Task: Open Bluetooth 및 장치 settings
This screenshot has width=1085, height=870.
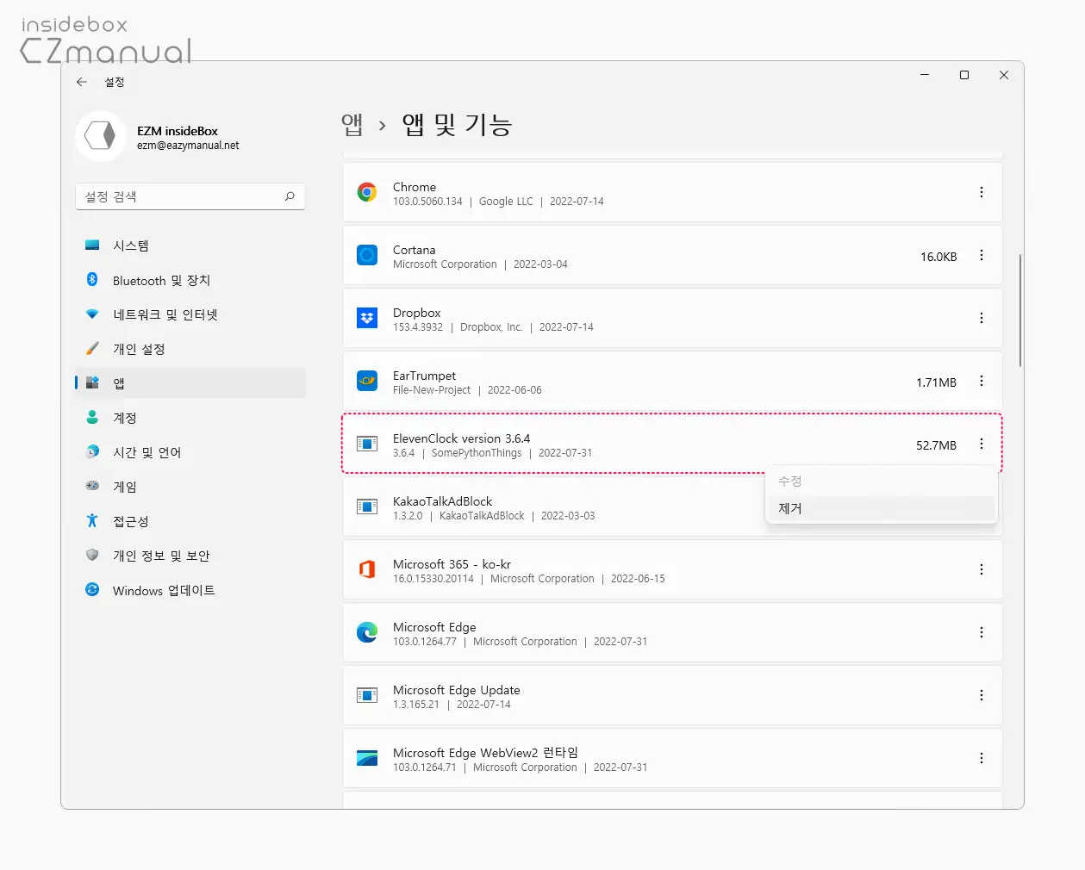Action: click(190, 280)
